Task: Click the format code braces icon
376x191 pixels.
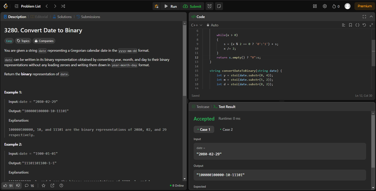Action: click(x=357, y=25)
